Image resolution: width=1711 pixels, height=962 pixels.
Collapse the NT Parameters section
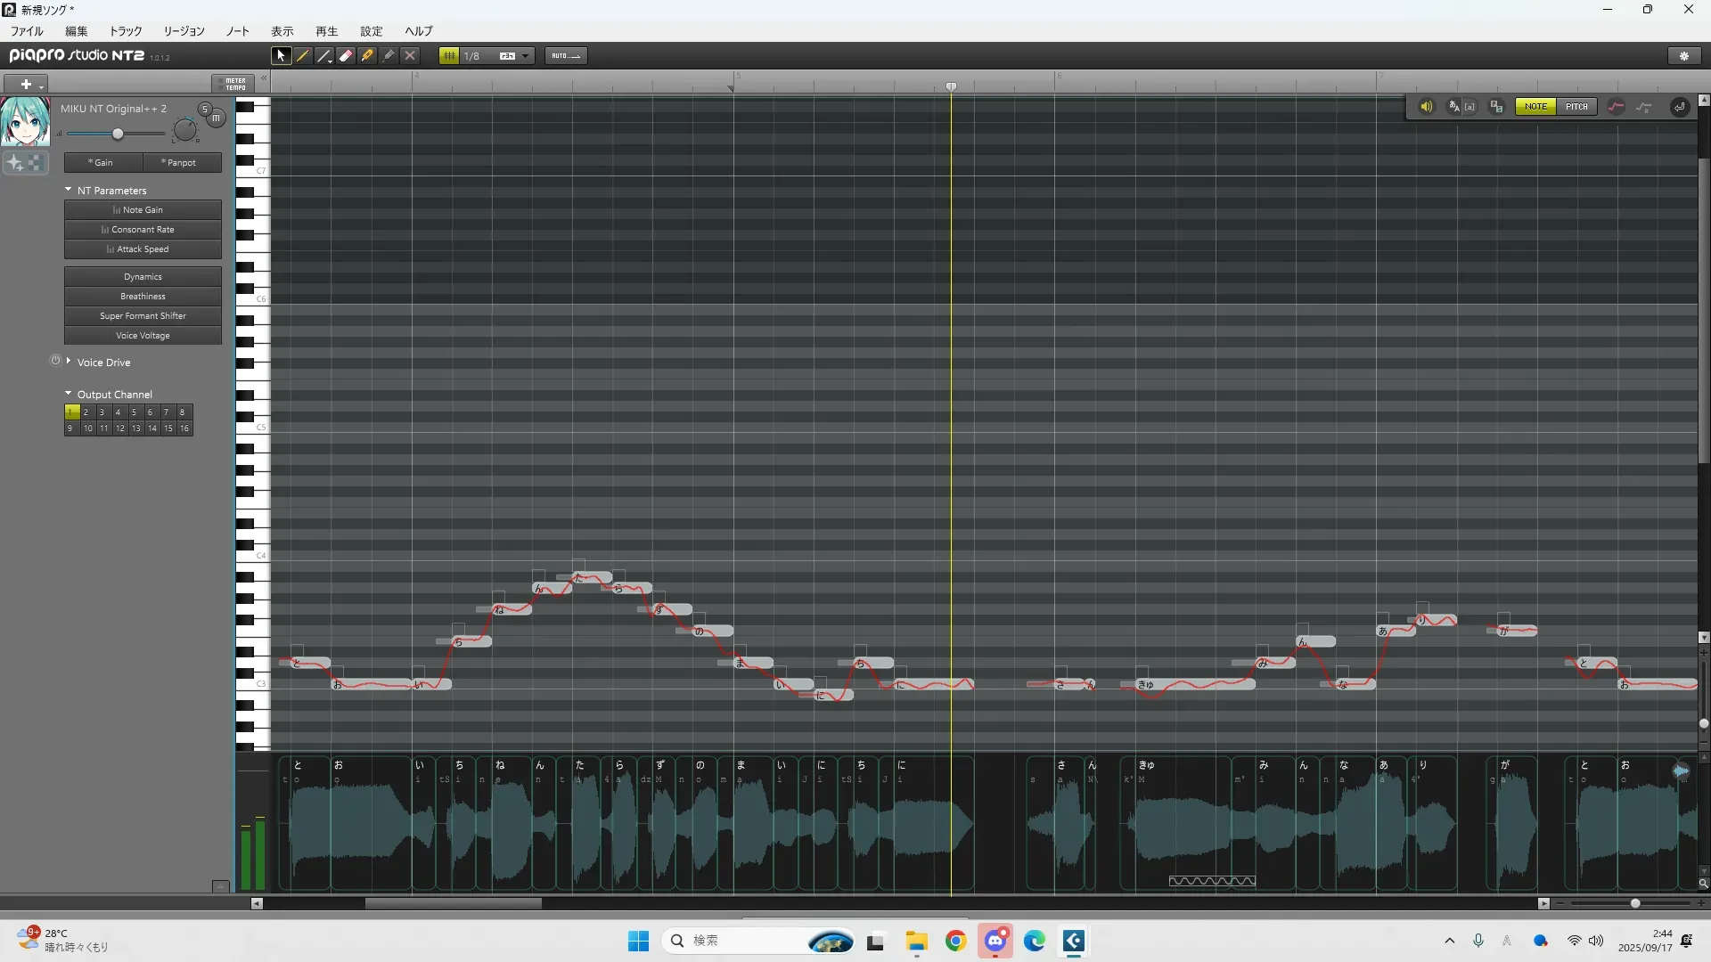69,190
